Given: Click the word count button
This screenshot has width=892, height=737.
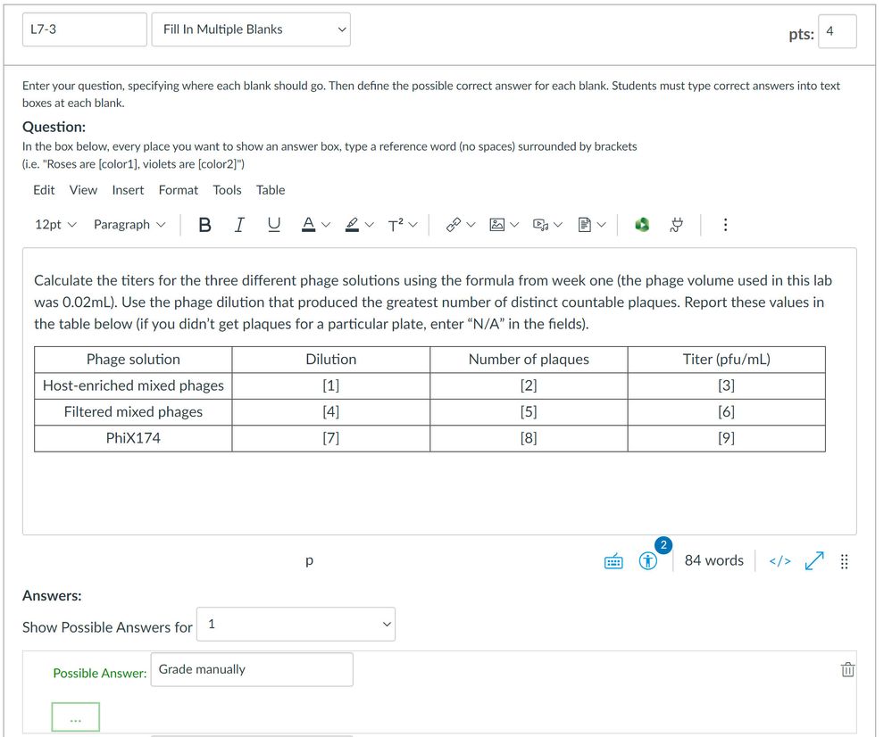Looking at the screenshot, I should click(713, 561).
